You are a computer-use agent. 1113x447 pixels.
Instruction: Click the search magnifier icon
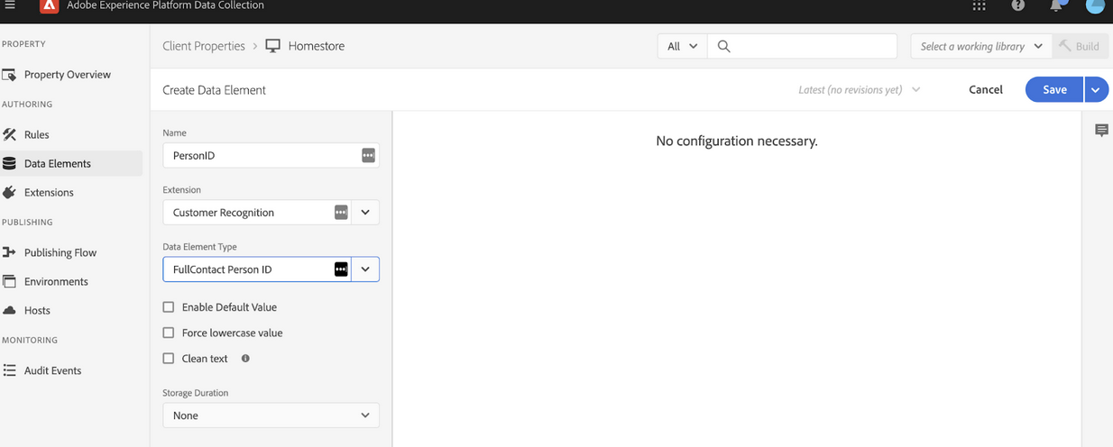[723, 46]
